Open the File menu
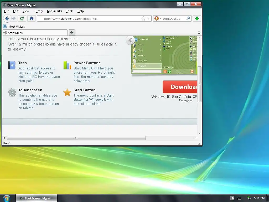This screenshot has width=269, height=202. coord(7,11)
